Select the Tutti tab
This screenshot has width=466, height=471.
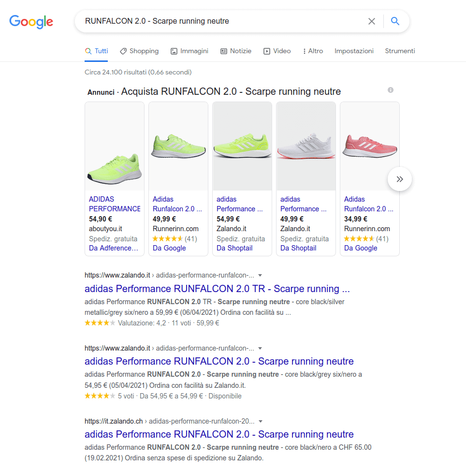[96, 51]
